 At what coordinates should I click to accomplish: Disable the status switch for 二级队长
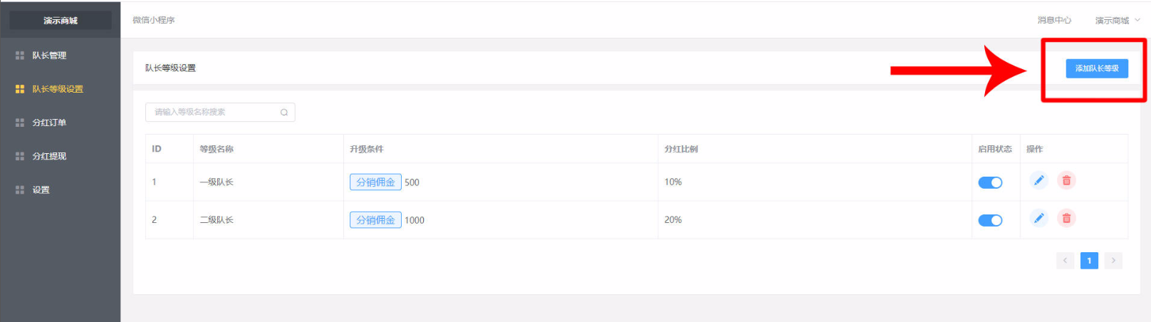tap(990, 220)
